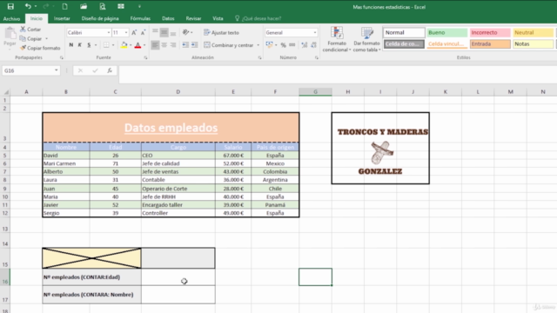The width and height of the screenshot is (557, 313).
Task: Align cell content to middle
Action: coord(164,33)
